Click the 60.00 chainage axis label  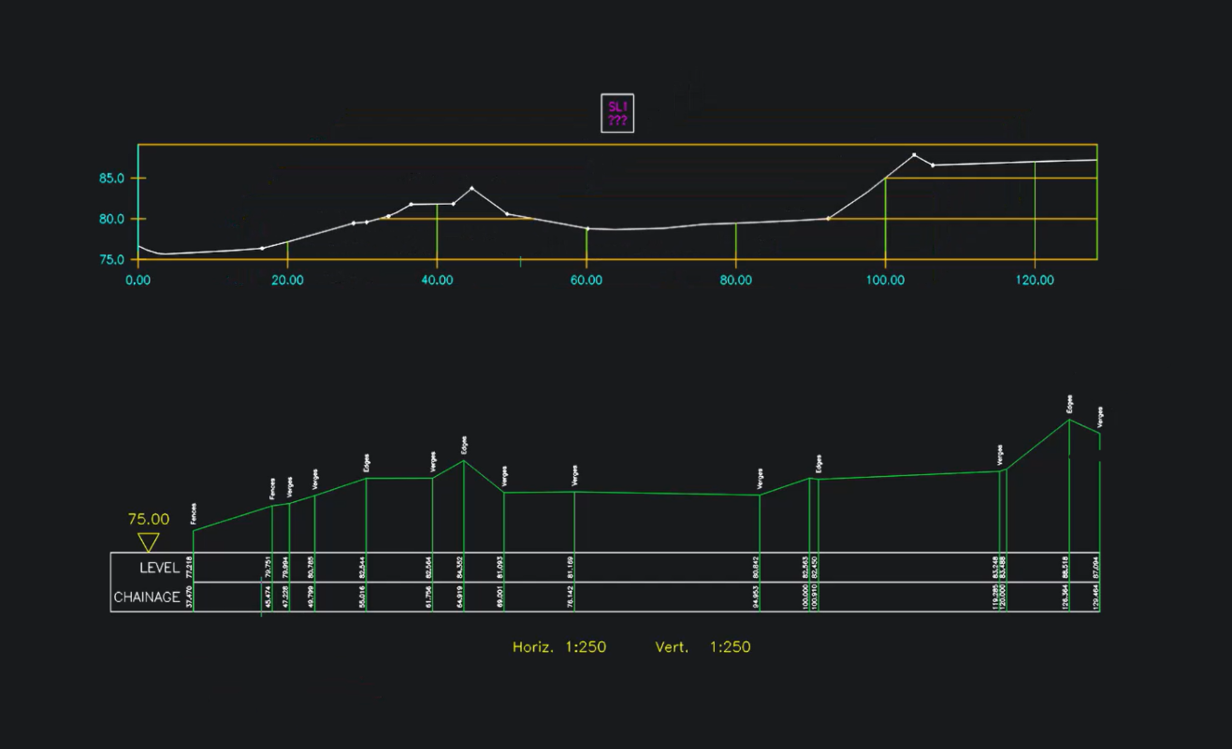coord(587,280)
